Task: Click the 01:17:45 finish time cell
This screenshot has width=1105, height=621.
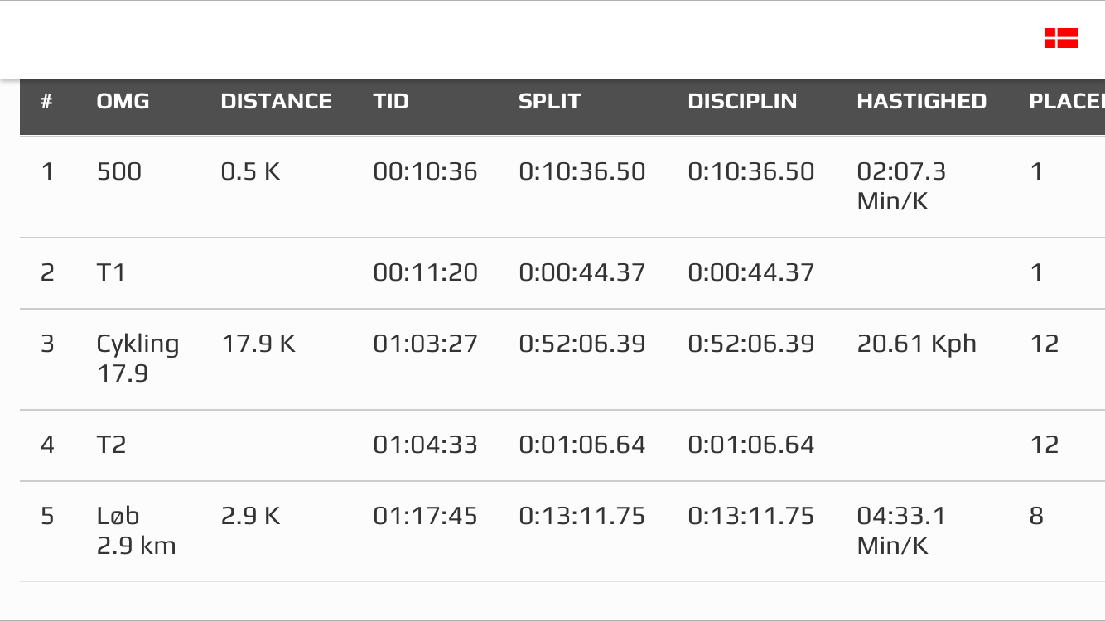Action: click(x=425, y=516)
